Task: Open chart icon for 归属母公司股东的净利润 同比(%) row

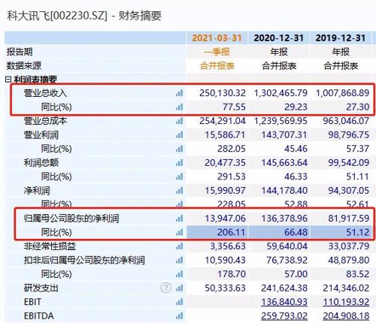Action: [x=179, y=233]
